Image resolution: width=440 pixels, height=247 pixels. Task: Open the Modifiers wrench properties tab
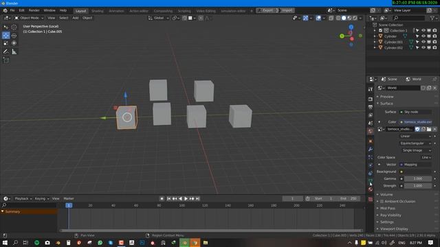click(x=371, y=150)
